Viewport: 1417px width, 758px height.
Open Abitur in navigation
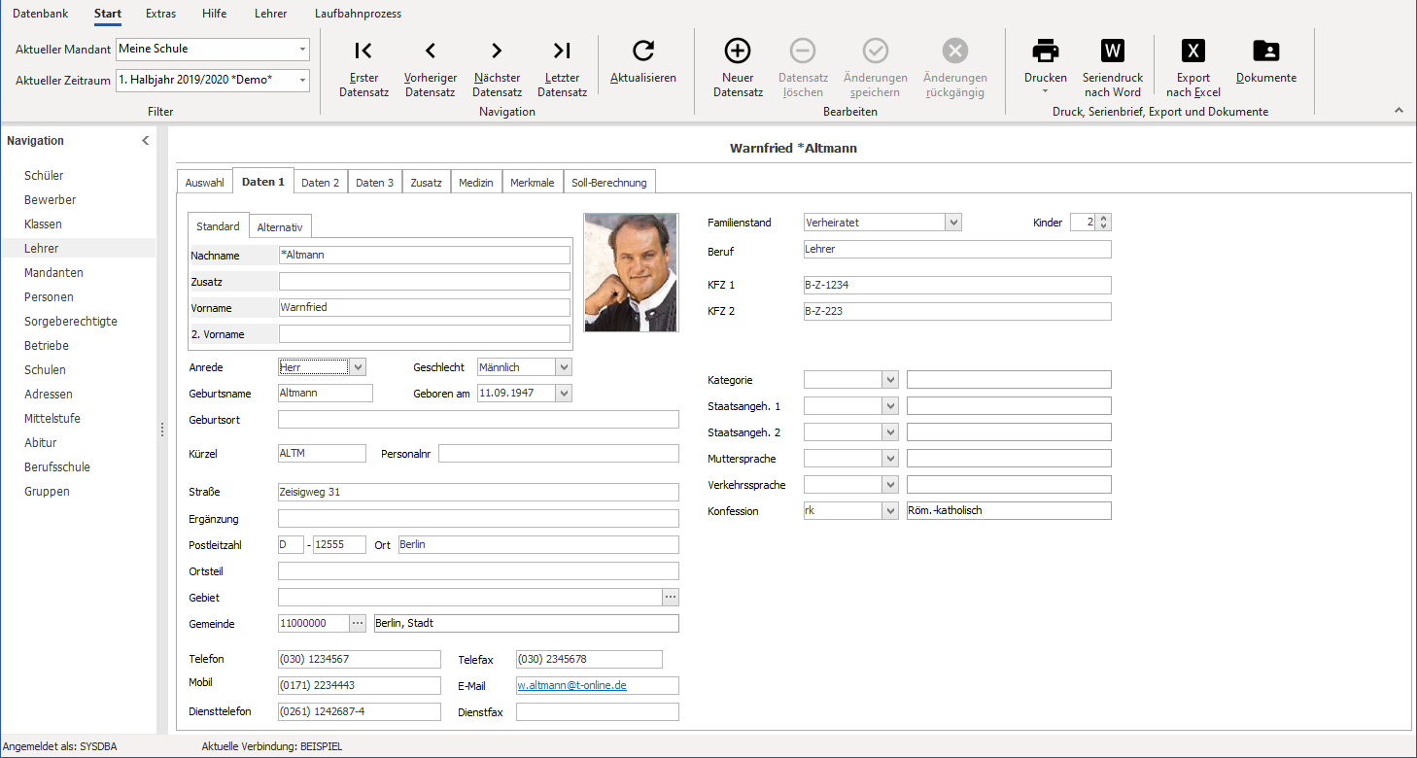click(x=40, y=443)
